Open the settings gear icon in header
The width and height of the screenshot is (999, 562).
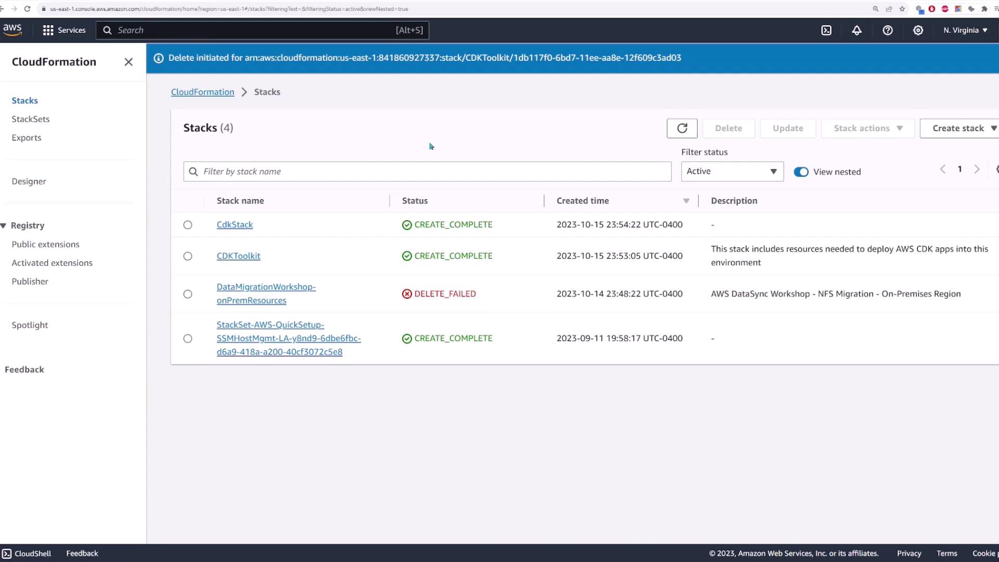(918, 30)
